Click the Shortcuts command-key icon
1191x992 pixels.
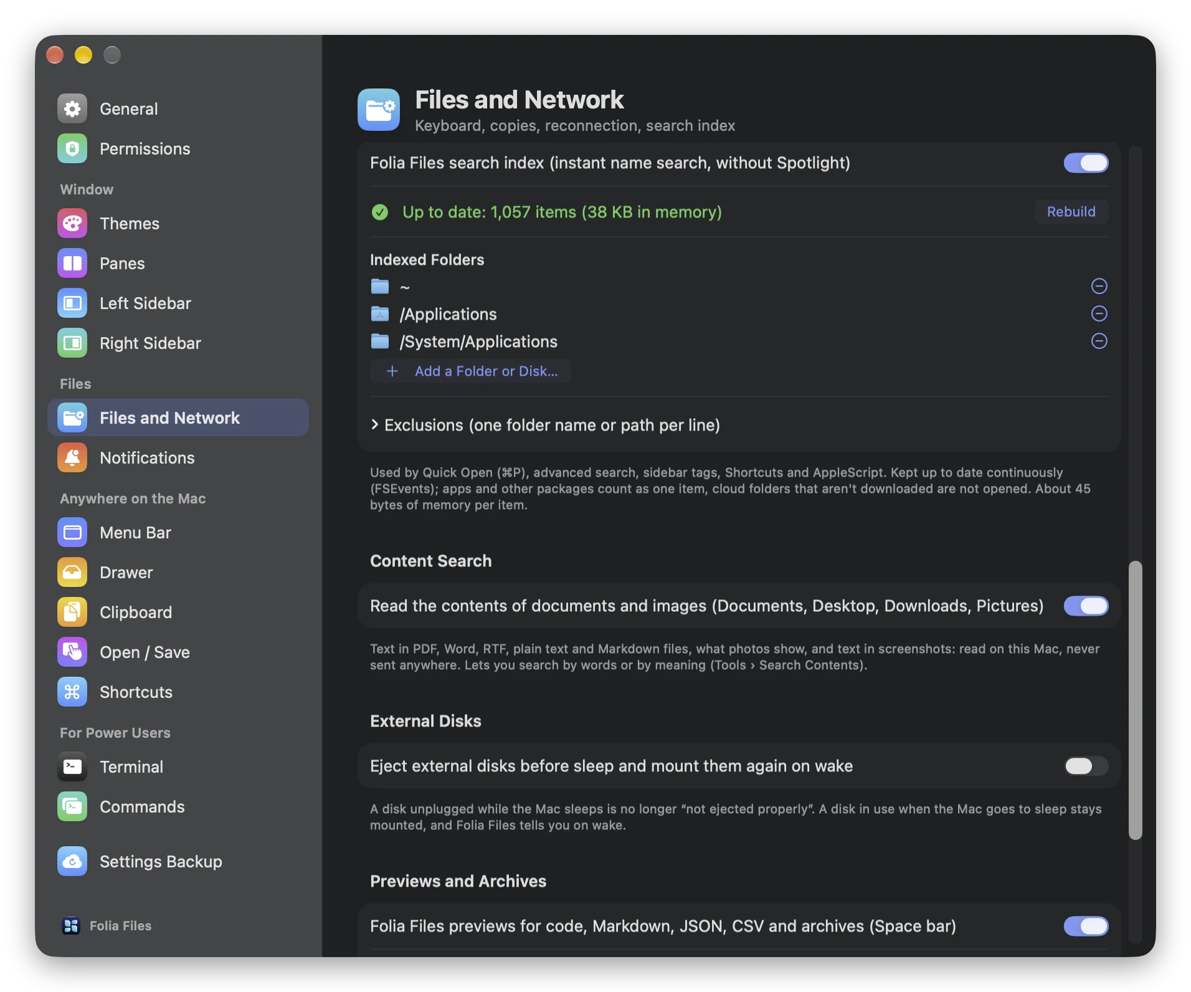click(72, 692)
